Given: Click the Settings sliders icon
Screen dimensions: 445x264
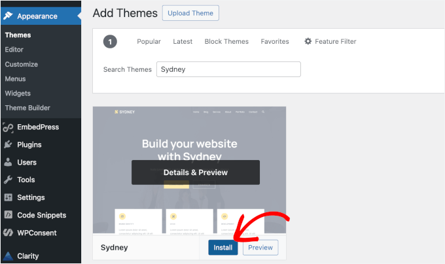Looking at the screenshot, I should (8, 197).
